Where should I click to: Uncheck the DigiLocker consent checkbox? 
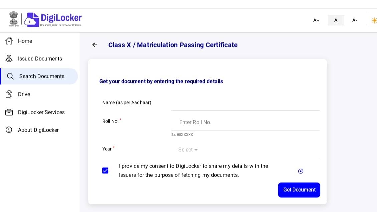click(105, 171)
